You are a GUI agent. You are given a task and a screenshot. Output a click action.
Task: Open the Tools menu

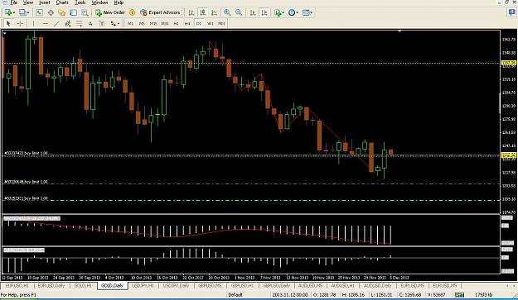(x=80, y=2)
